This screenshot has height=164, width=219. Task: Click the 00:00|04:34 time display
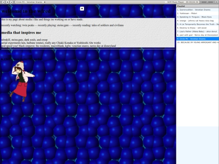tap(192, 2)
